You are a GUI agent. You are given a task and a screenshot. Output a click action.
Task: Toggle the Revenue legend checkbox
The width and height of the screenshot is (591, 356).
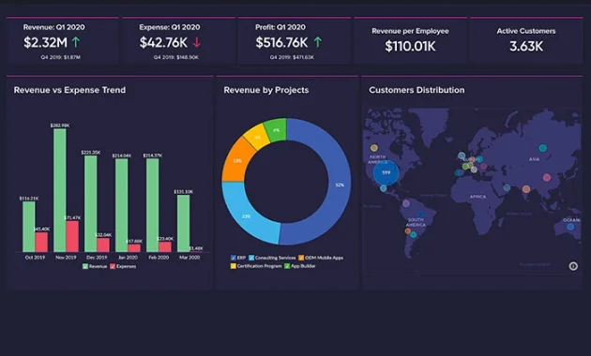coord(85,266)
